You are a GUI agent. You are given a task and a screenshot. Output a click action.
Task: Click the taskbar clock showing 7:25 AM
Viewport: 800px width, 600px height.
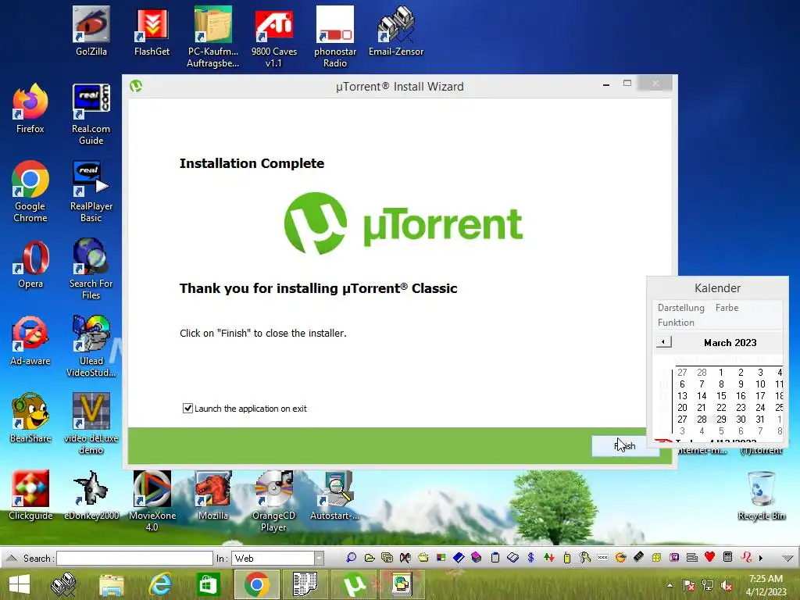tap(766, 584)
